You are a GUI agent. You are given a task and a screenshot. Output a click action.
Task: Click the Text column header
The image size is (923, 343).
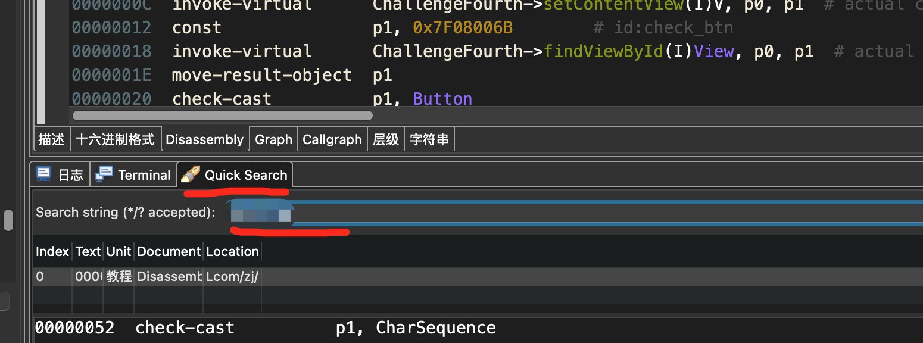88,251
